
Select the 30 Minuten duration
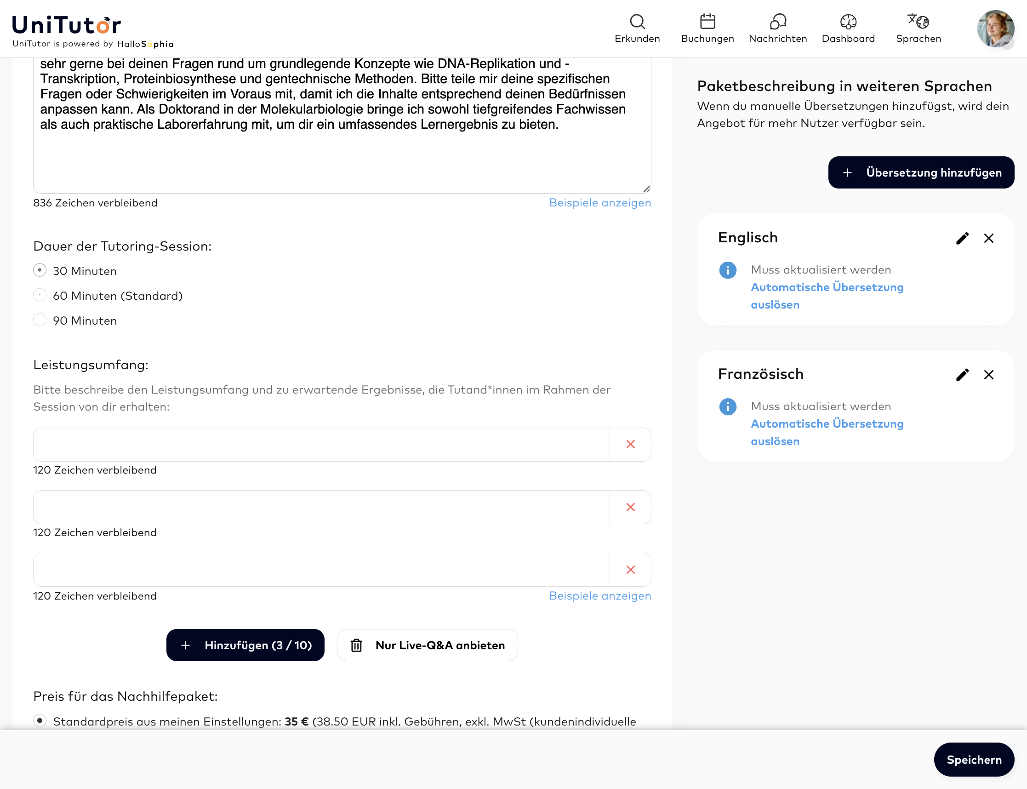40,270
